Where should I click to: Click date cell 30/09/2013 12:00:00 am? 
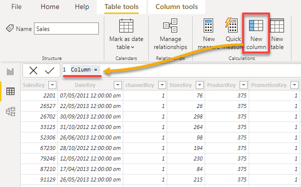click(90, 116)
